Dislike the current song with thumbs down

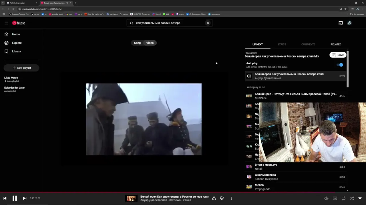[x=222, y=198]
